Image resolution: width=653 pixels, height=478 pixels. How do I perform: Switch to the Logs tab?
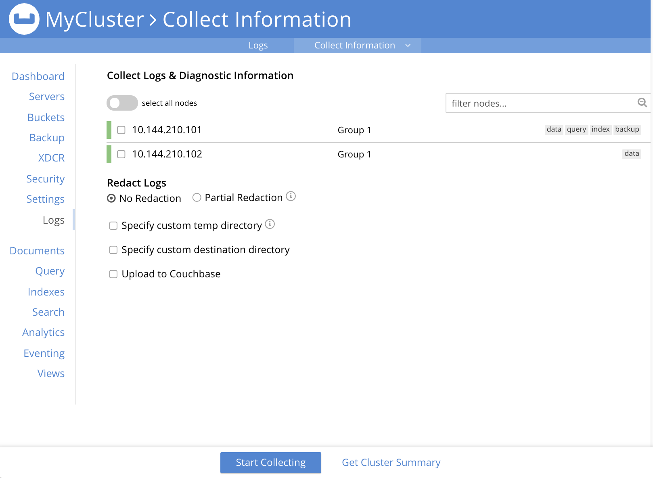258,46
